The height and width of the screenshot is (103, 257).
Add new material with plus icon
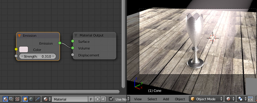98,99
